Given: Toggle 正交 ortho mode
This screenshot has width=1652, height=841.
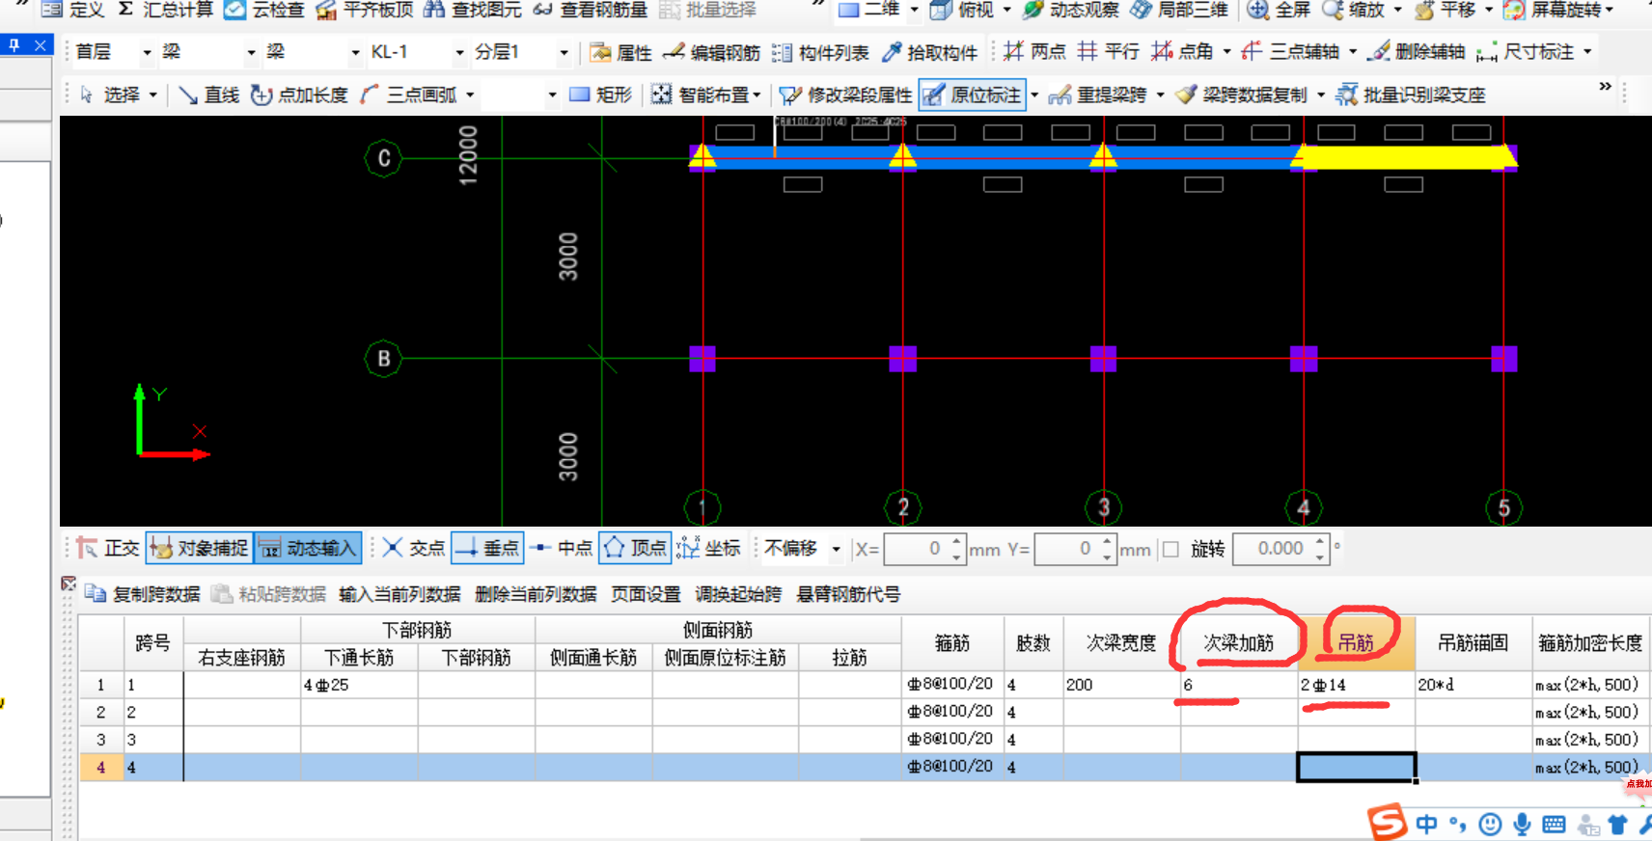Looking at the screenshot, I should pos(108,548).
